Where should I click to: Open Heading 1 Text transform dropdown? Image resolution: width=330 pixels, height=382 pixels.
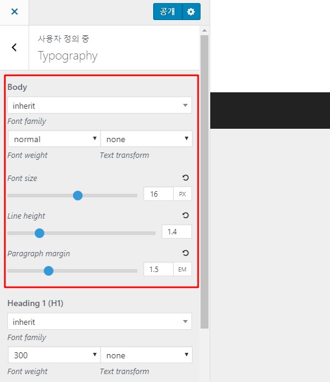(146, 355)
